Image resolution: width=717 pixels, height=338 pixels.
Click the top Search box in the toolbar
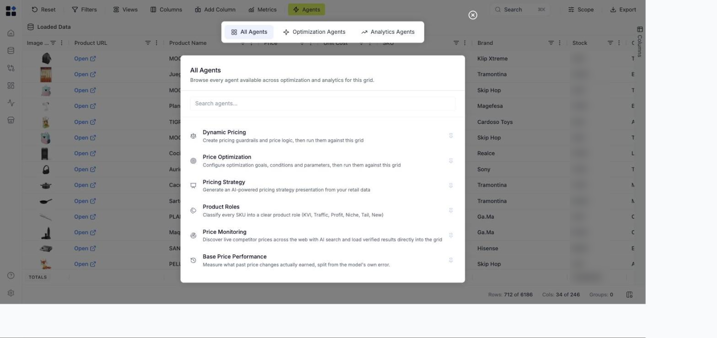pyautogui.click(x=520, y=10)
